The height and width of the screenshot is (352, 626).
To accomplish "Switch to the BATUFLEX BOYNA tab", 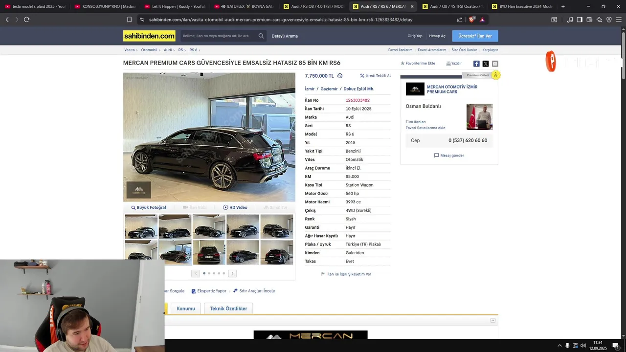I will click(245, 6).
